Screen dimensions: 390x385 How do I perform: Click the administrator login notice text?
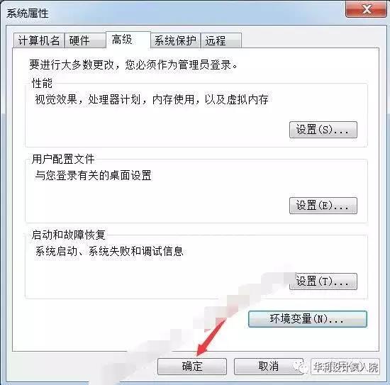[x=133, y=65]
